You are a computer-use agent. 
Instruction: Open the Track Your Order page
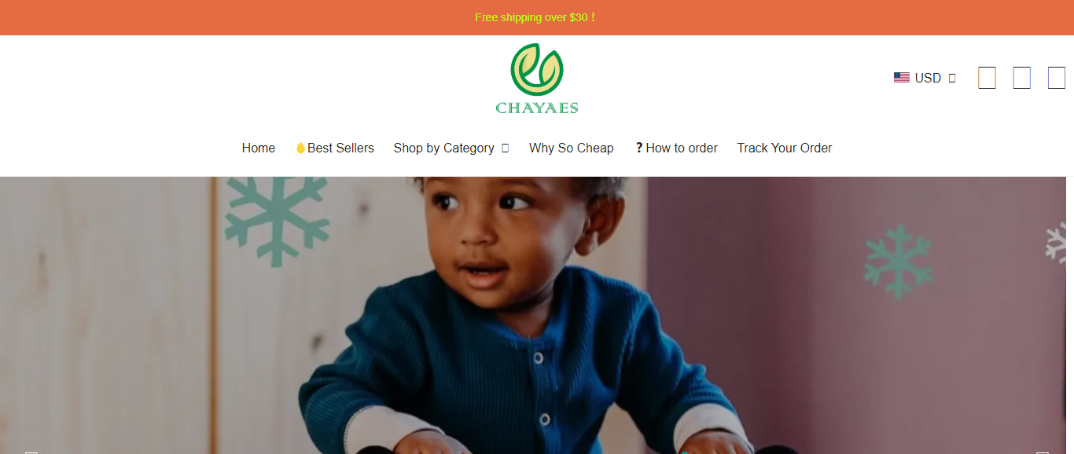click(x=785, y=148)
